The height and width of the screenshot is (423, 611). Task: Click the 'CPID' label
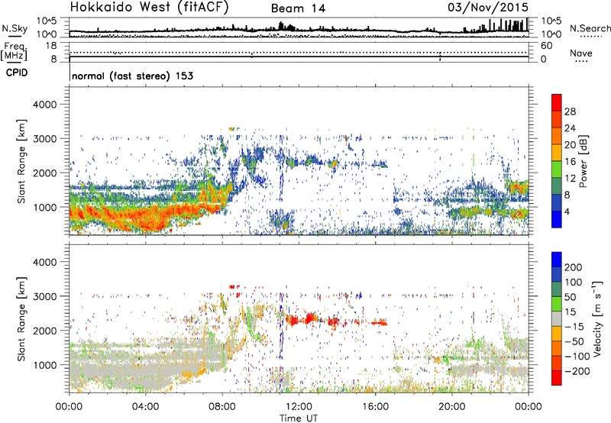click(x=17, y=73)
